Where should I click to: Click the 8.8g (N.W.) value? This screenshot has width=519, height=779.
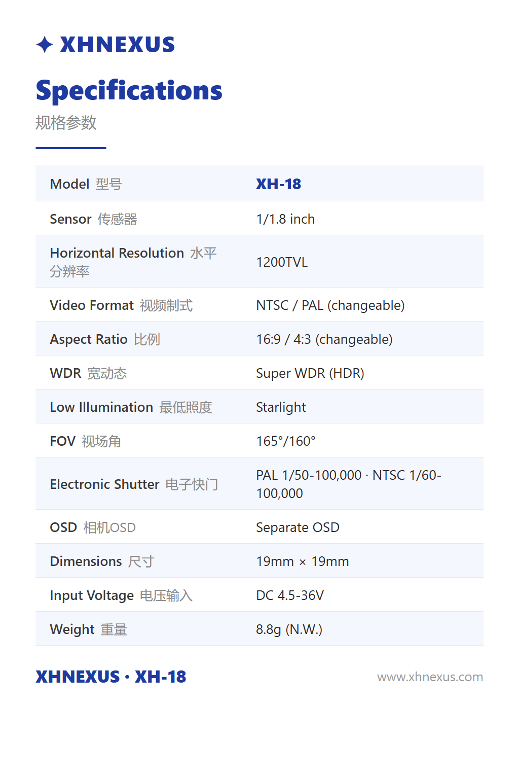coord(289,629)
